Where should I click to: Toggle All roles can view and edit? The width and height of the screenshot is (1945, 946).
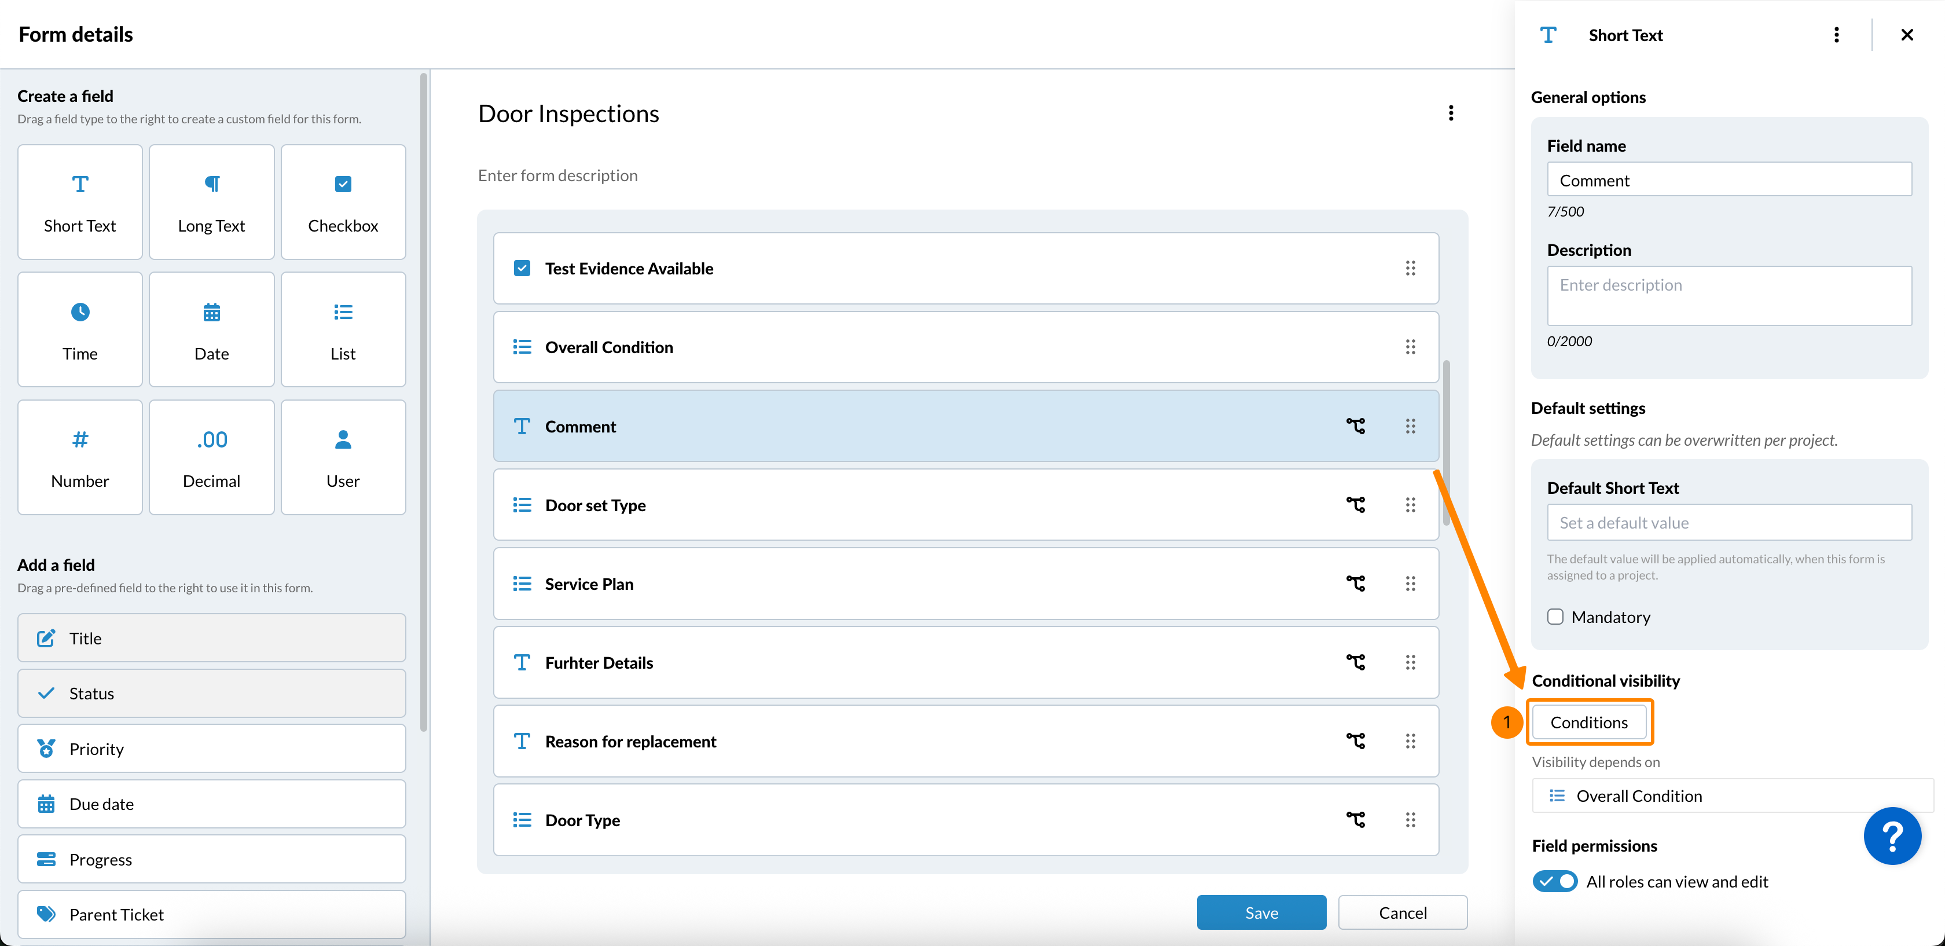tap(1555, 881)
